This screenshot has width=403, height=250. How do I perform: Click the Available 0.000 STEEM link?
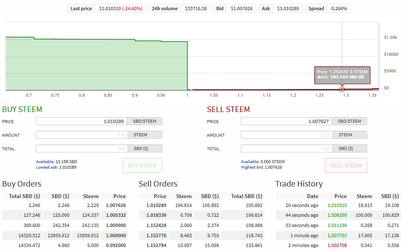tap(263, 161)
